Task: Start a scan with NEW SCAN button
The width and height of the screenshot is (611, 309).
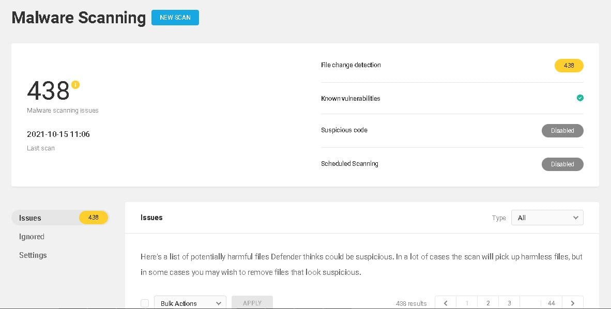Action: [175, 18]
